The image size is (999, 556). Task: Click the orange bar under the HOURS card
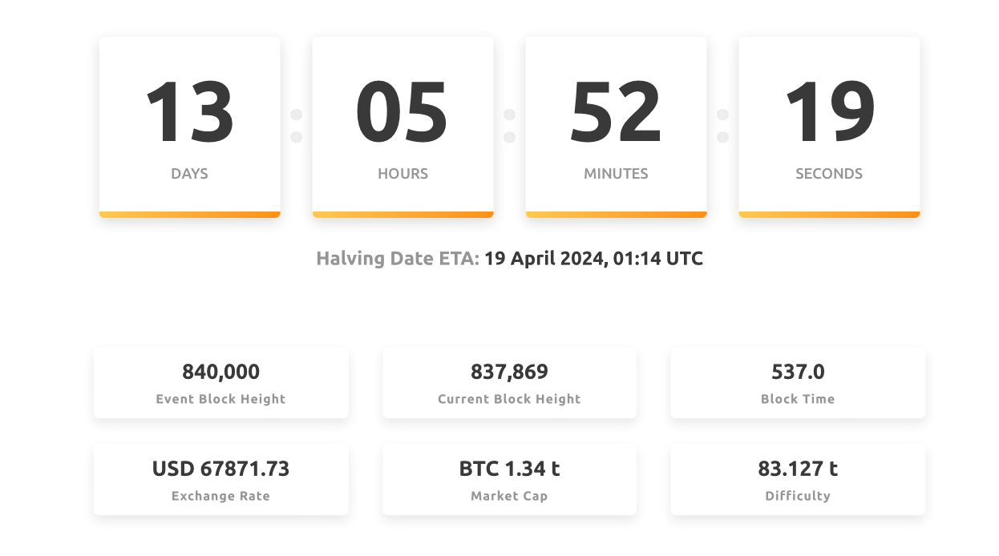click(402, 215)
